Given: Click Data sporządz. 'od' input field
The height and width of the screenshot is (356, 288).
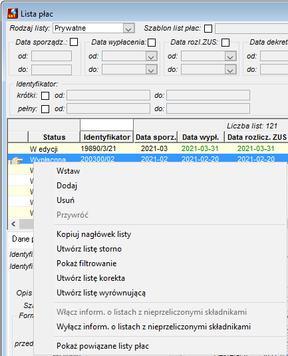Looking at the screenshot, I should point(51,56).
